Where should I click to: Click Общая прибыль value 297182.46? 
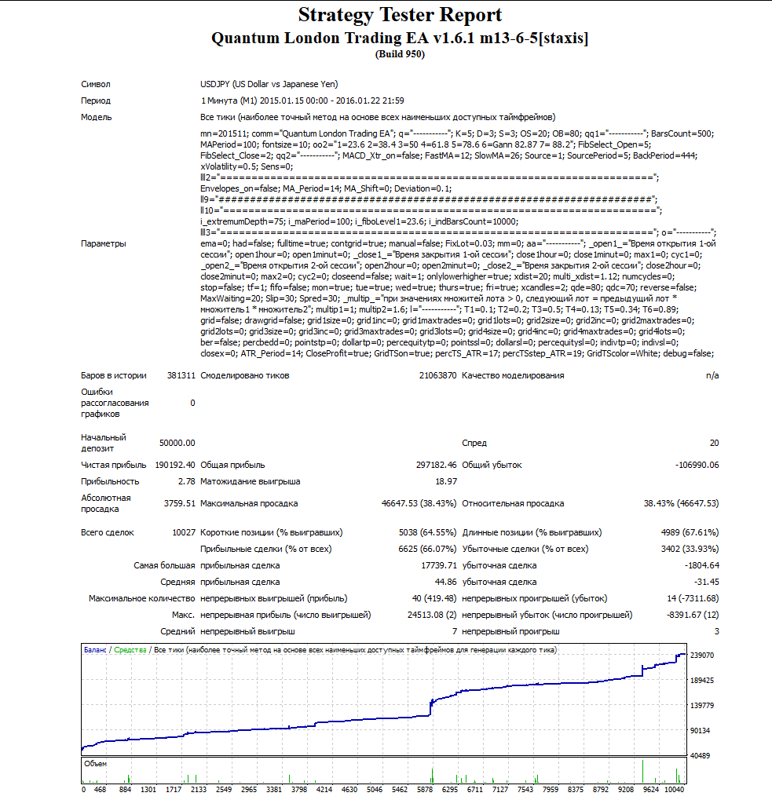pyautogui.click(x=436, y=465)
